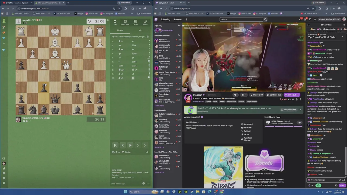Open chess board settings gear icon
The width and height of the screenshot is (347, 195).
tap(108, 20)
